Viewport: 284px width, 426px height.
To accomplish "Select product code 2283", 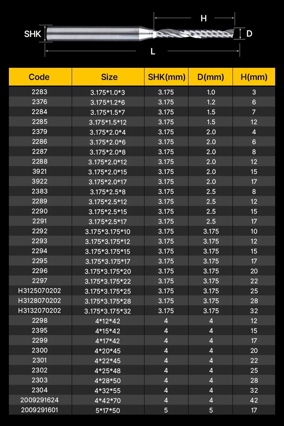I will 39,92.
